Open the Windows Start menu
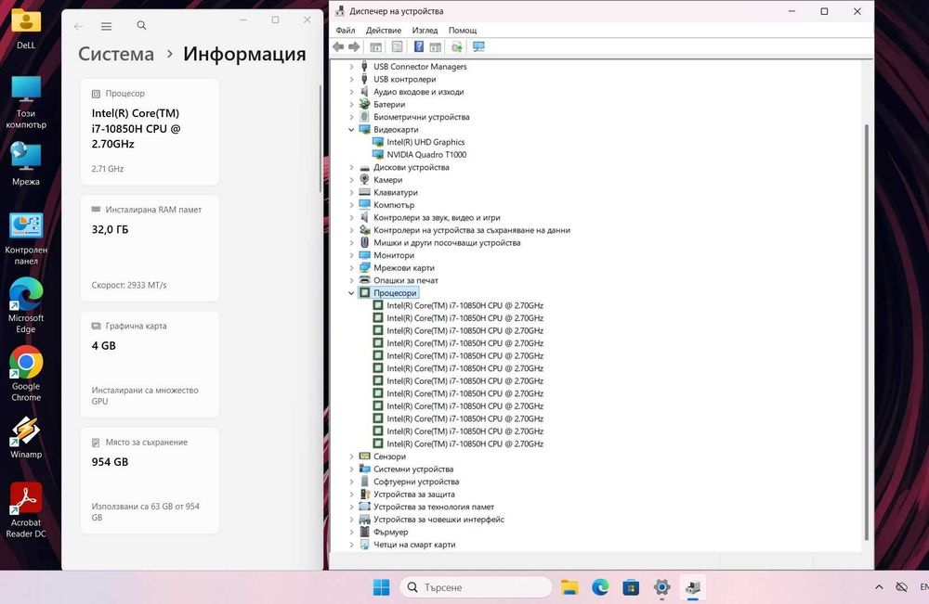 click(x=381, y=587)
